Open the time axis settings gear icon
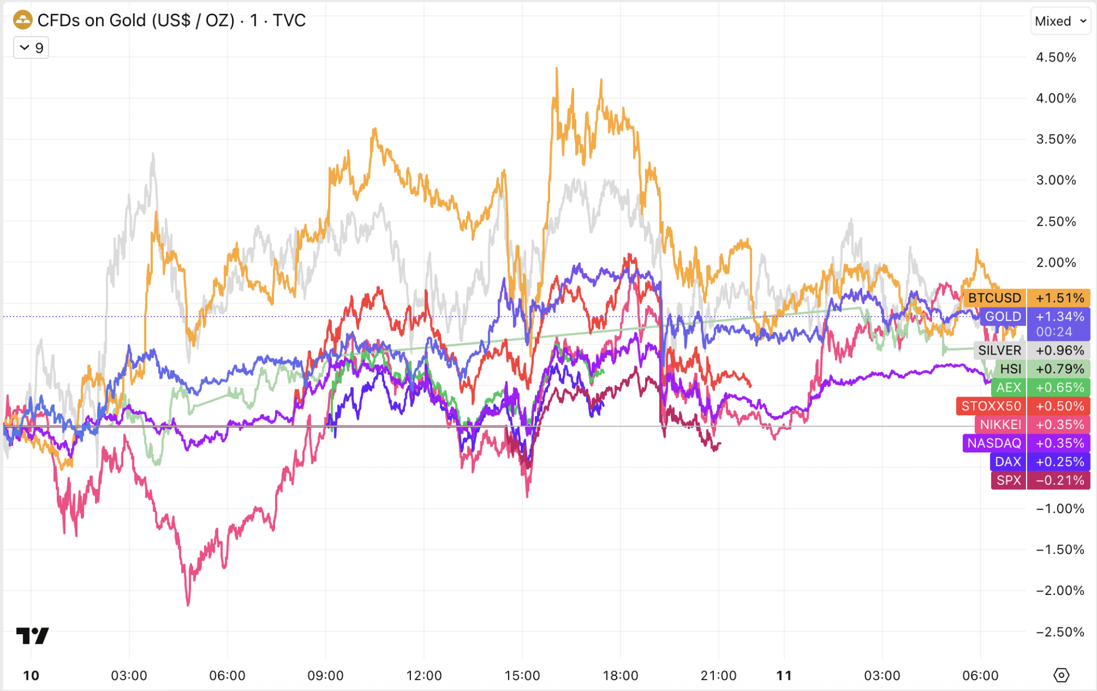Screen dimensions: 1097x691 click(1061, 675)
